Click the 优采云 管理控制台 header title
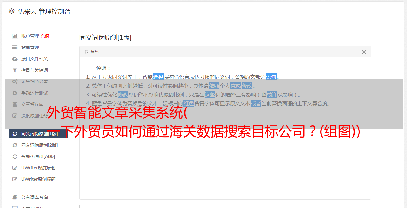This screenshot has width=407, height=208. [44, 11]
